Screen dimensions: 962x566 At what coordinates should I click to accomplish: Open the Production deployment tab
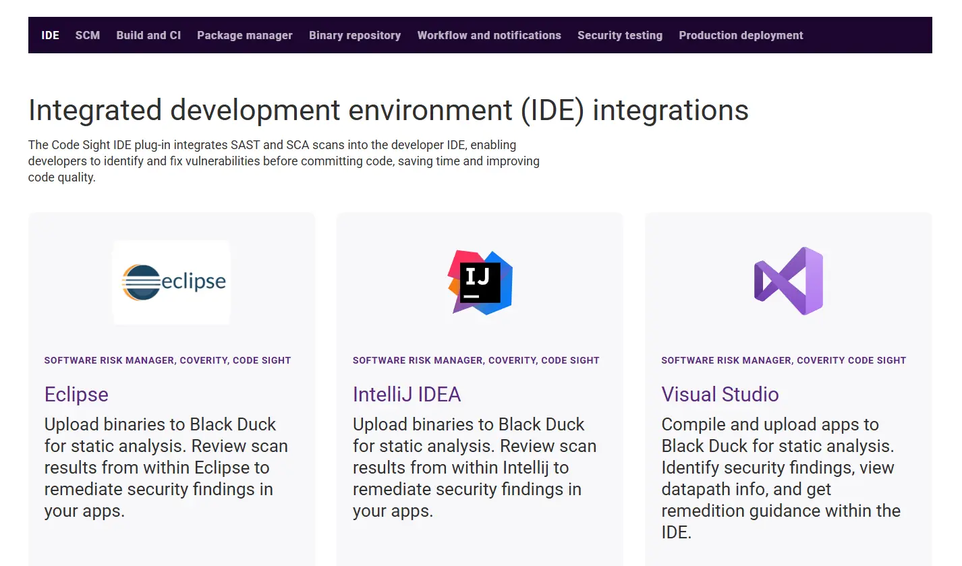(741, 35)
